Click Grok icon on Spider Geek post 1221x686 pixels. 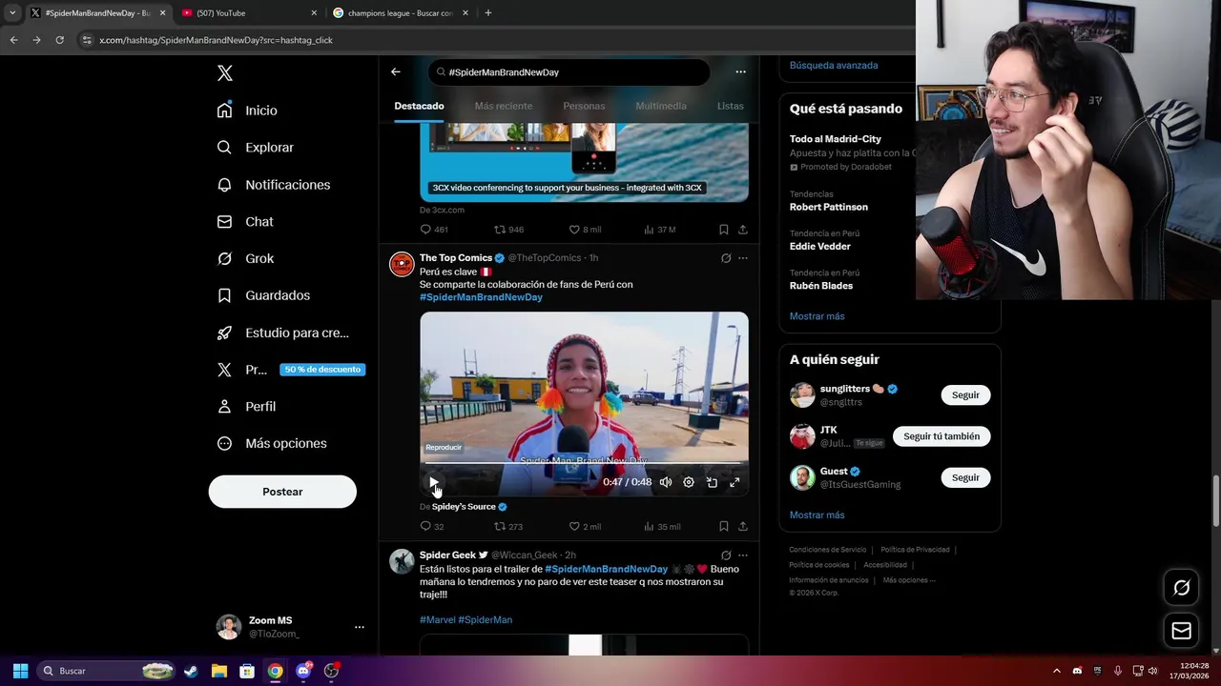[x=726, y=555]
